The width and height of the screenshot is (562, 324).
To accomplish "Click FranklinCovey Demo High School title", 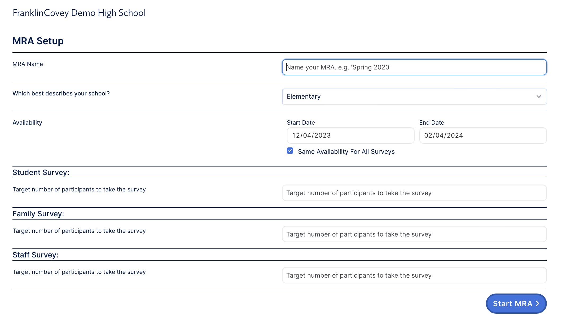I will (79, 13).
